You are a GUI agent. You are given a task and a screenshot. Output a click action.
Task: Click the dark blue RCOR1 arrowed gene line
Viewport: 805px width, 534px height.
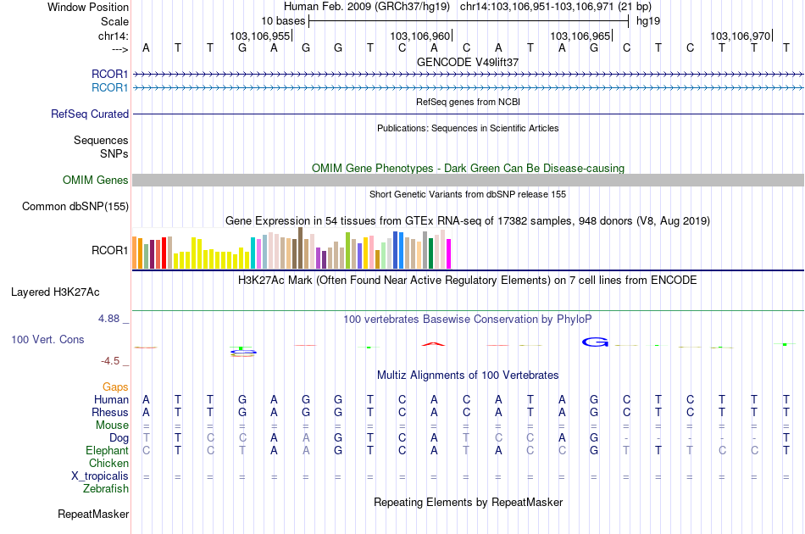coord(469,75)
